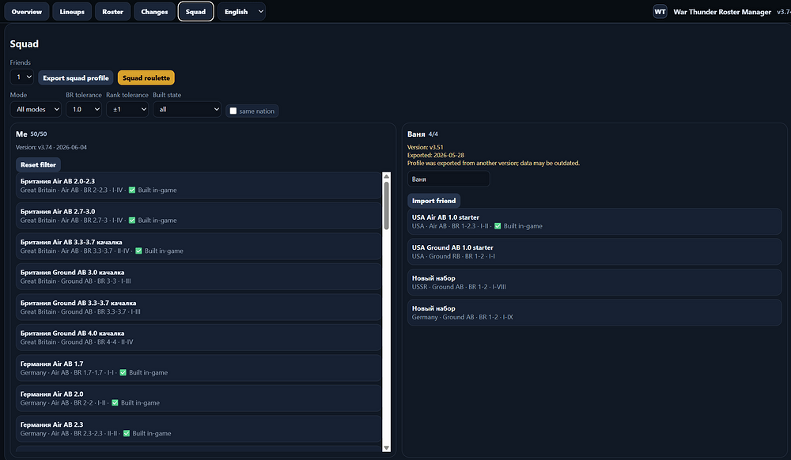Viewport: 791px width, 460px height.
Task: Click the lineup list scrollbar up arrow
Action: (387, 176)
